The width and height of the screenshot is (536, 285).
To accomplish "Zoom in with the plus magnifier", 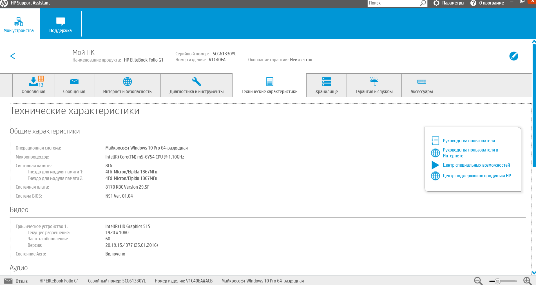I will 527,281.
